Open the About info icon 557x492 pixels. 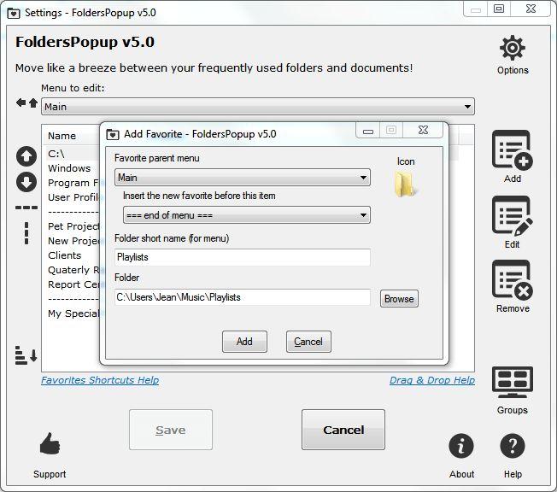click(461, 446)
